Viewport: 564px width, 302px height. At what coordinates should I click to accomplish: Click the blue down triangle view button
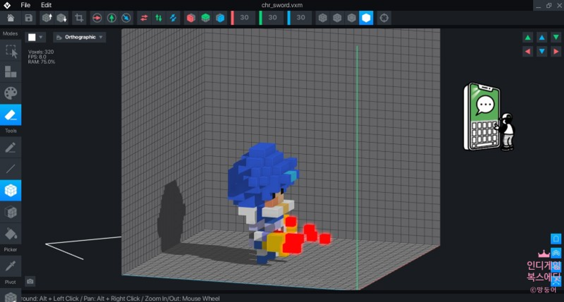coord(542,52)
